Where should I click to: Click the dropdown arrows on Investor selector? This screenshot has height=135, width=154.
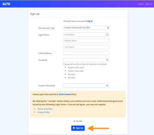pos(108,28)
